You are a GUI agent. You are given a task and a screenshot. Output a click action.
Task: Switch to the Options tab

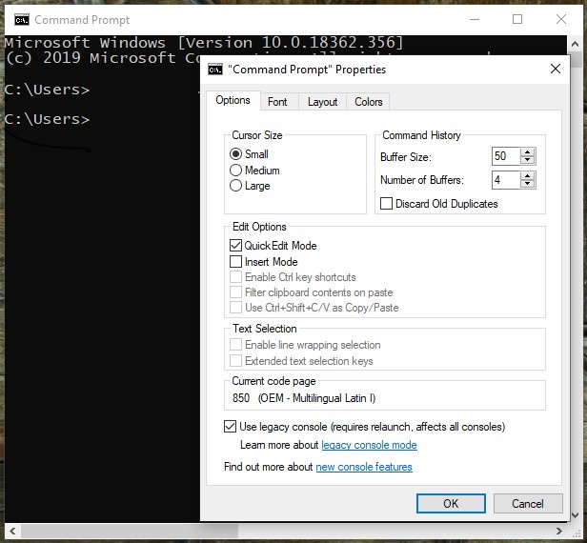tap(233, 100)
